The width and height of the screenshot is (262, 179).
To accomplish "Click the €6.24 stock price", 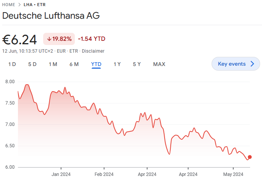I will click(x=20, y=40).
